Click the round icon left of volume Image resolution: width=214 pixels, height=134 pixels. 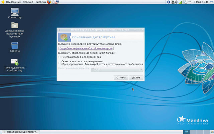click(x=173, y=2)
